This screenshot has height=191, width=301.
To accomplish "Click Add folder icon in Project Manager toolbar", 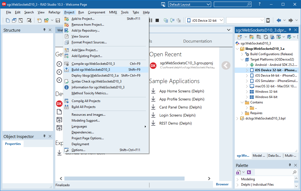I will (251, 37).
